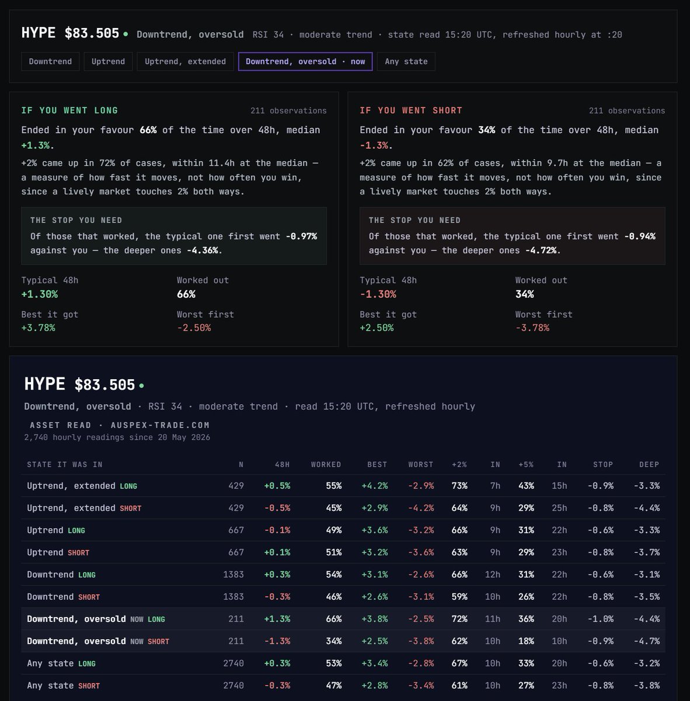Click the "Any state LONG" table row
This screenshot has width=690, height=701.
(x=343, y=664)
